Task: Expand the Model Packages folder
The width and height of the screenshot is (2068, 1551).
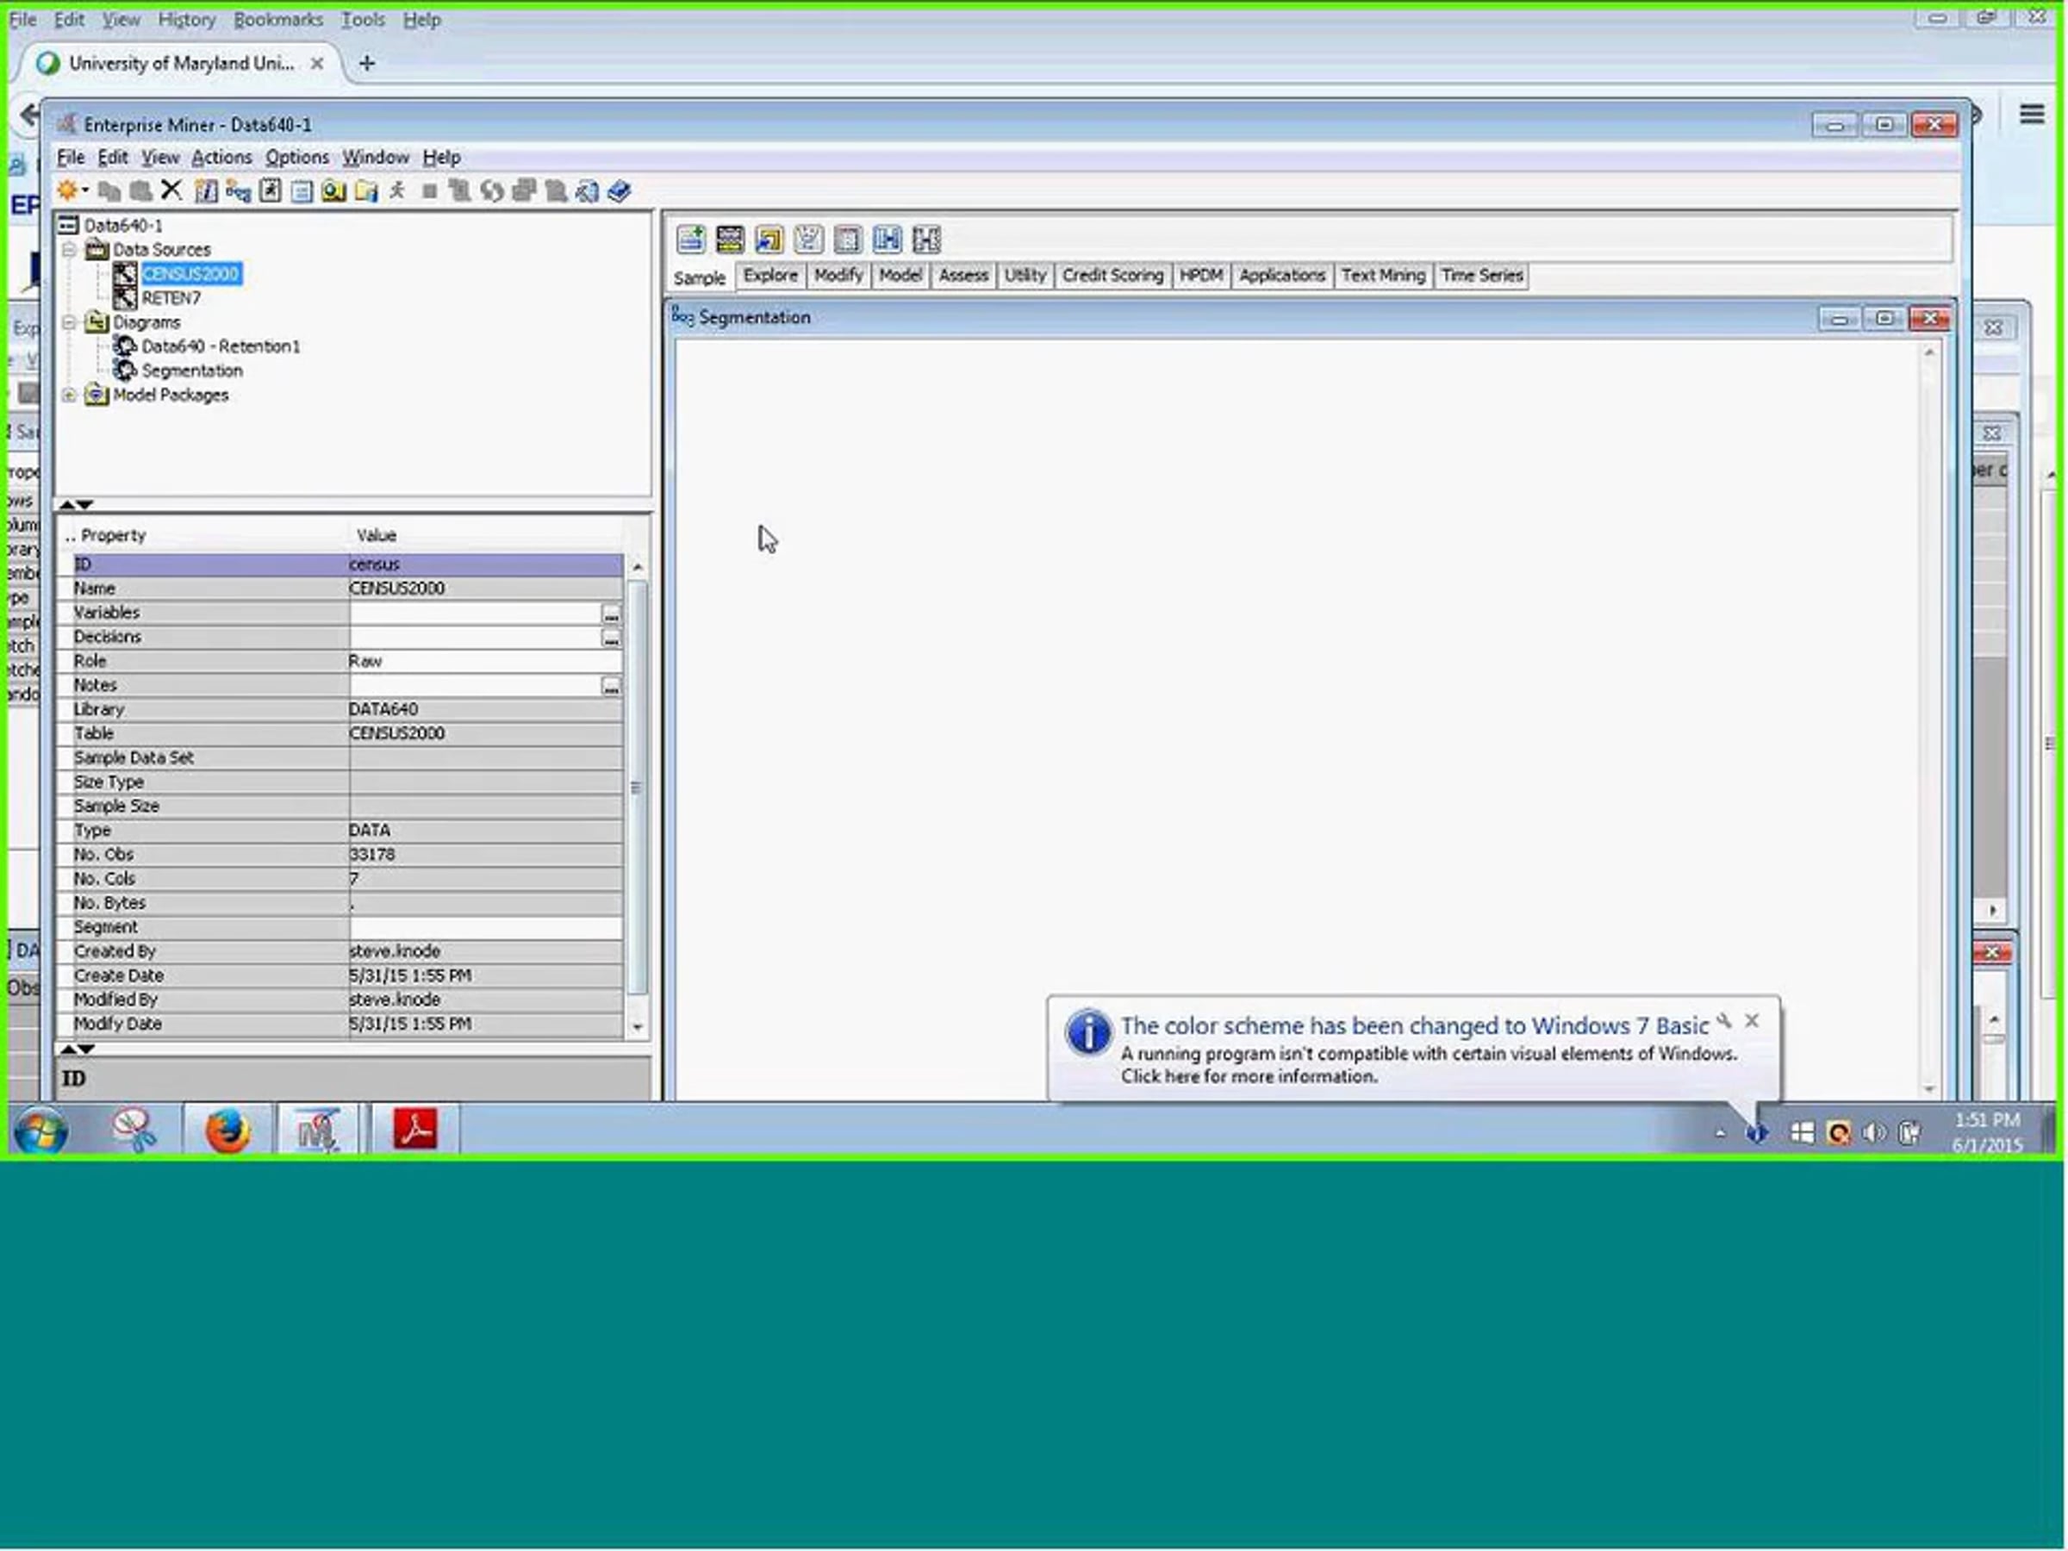Action: [x=69, y=396]
